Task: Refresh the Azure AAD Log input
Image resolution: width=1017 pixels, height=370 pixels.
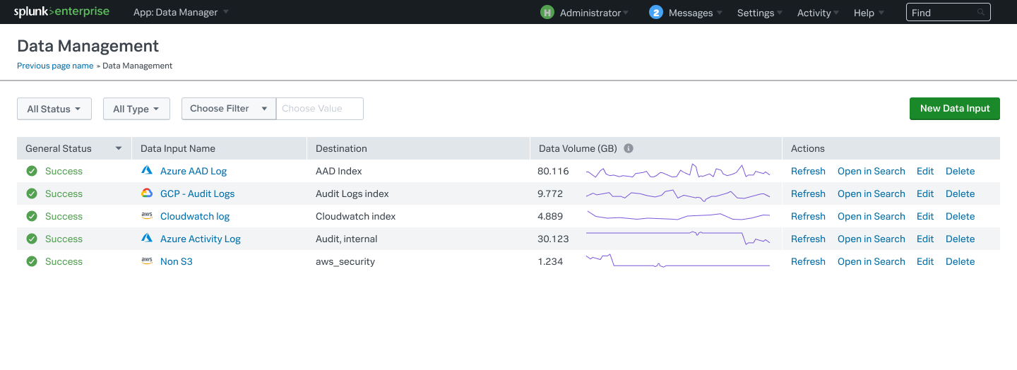Action: [808, 171]
